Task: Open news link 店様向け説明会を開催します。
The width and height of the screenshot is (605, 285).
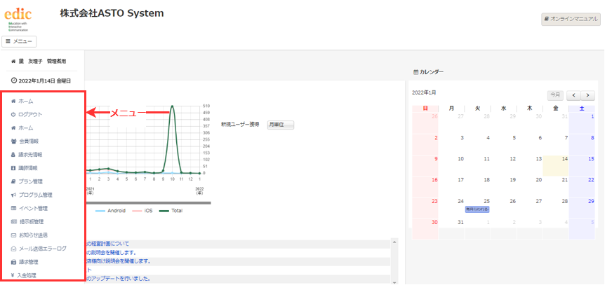Action: [118, 261]
